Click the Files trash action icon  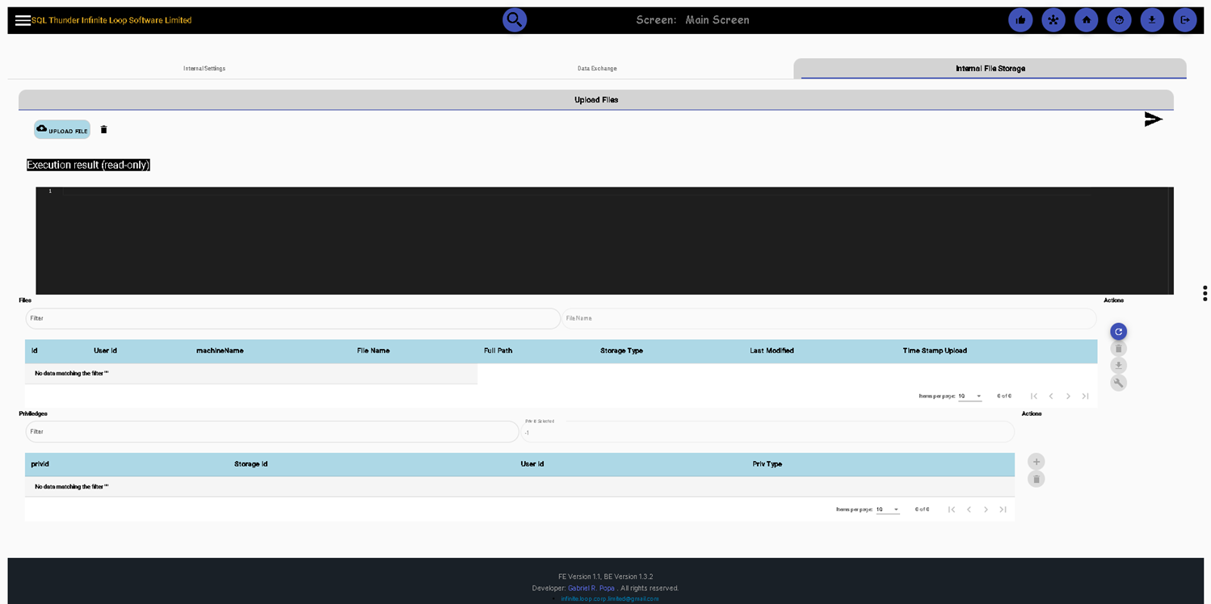[x=1118, y=349]
